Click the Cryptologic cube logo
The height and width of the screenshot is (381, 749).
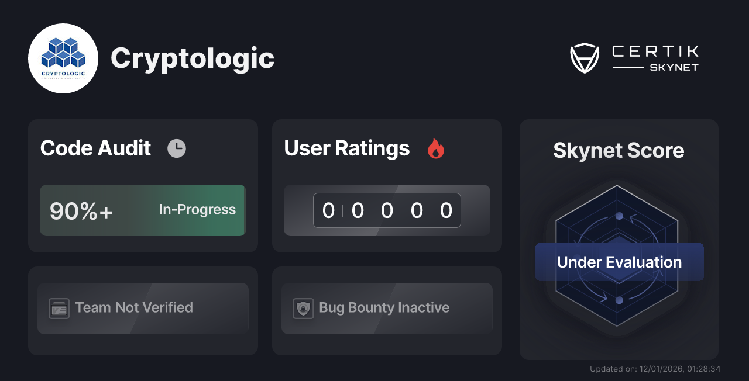63,58
